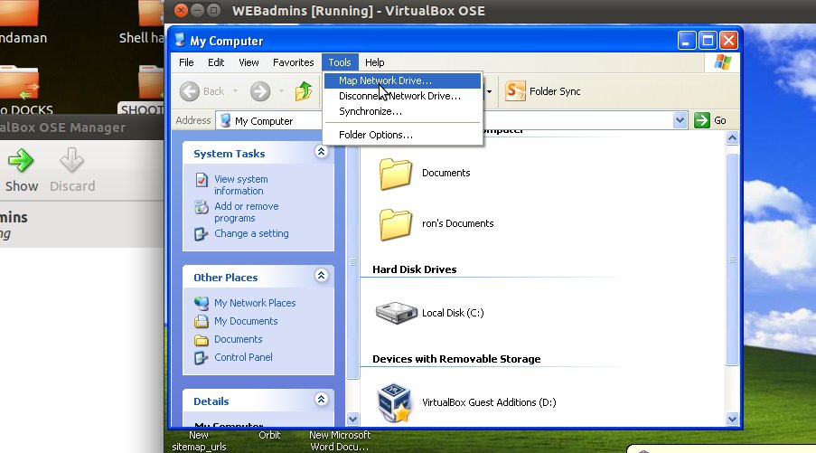Choose Folder Options menu entry
The image size is (816, 453).
pyautogui.click(x=402, y=135)
